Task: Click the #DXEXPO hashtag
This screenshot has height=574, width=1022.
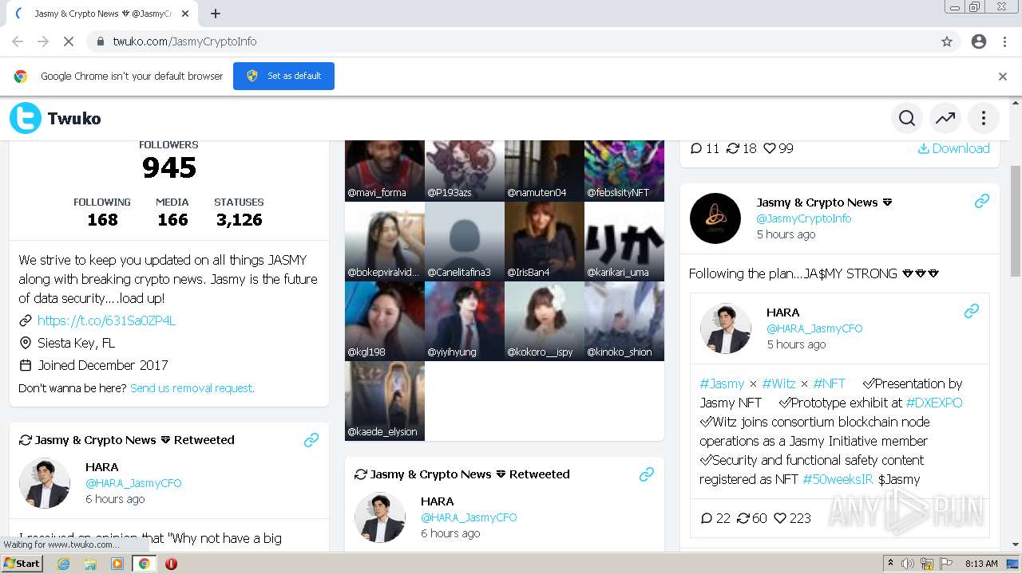Action: click(x=934, y=403)
